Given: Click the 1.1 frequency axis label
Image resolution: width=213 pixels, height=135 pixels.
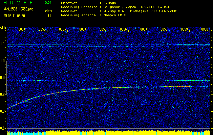Looking at the screenshot, I should click(x=3, y=44).
